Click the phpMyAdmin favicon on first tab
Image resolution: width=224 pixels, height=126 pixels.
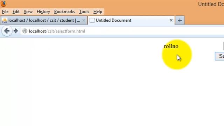(x=5, y=20)
